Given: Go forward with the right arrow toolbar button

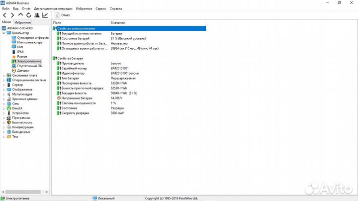Looking at the screenshot, I should click(x=12, y=15).
